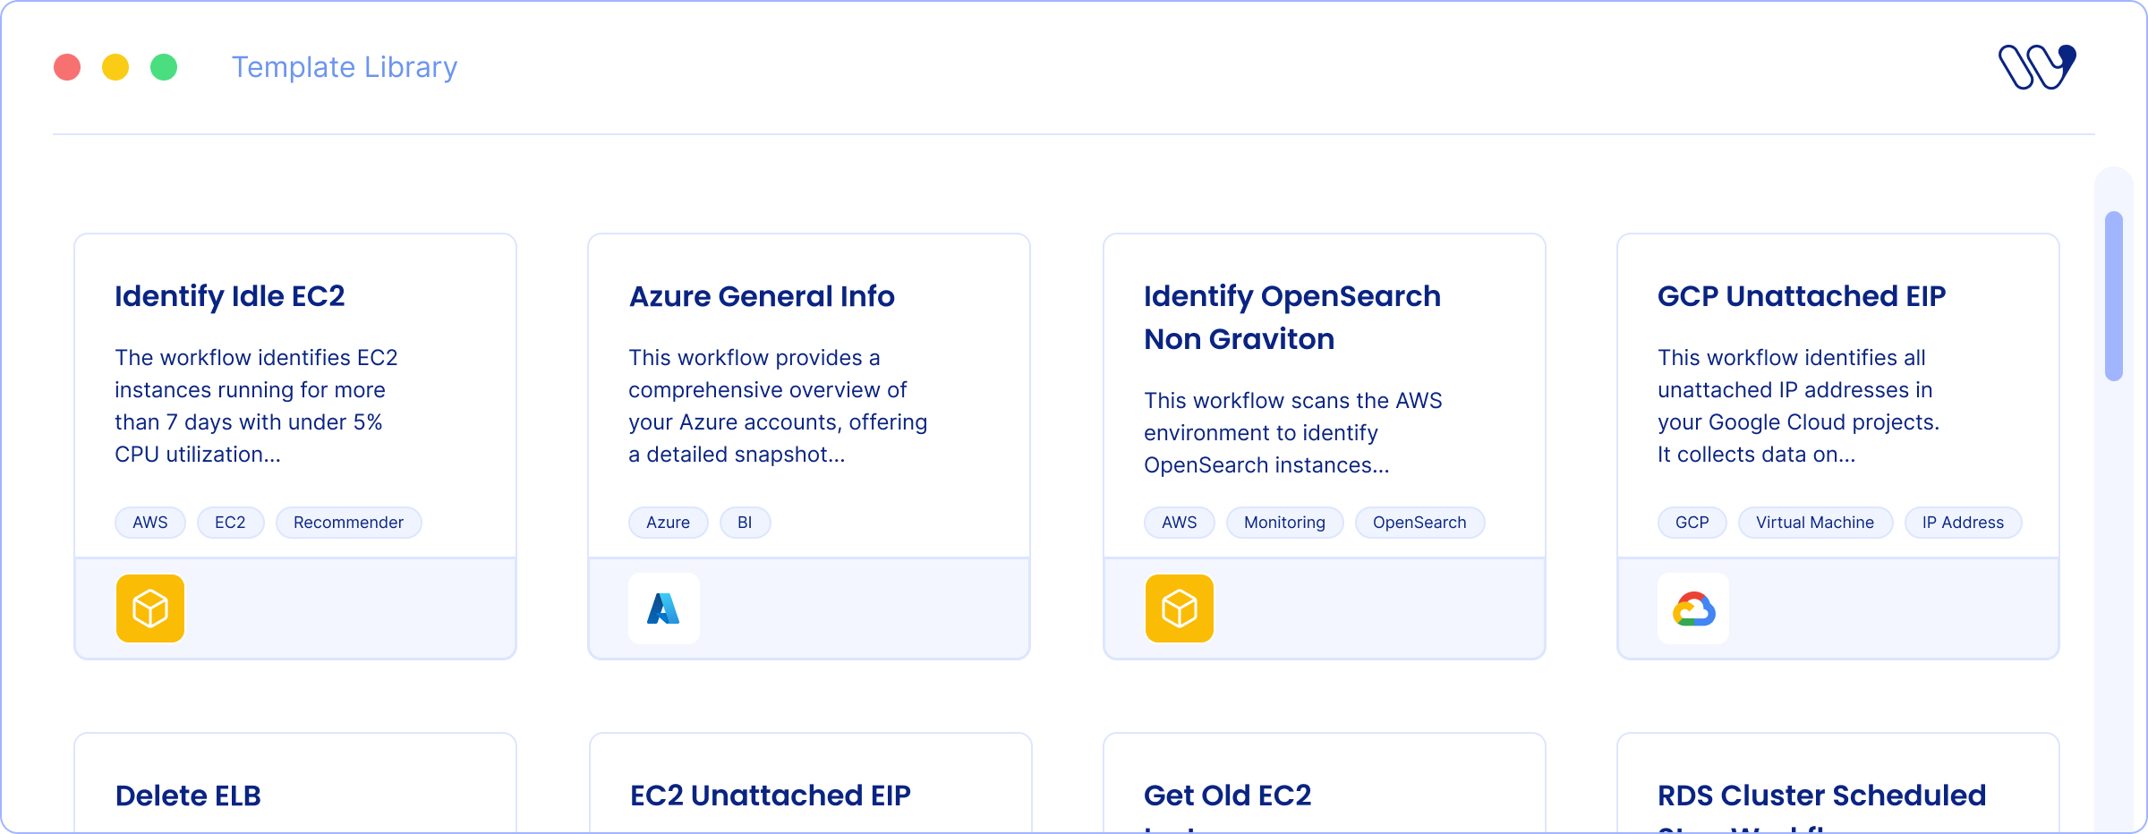Select the EC2 tag on Identify Idle EC2 card
Image resolution: width=2148 pixels, height=834 pixels.
(x=230, y=523)
